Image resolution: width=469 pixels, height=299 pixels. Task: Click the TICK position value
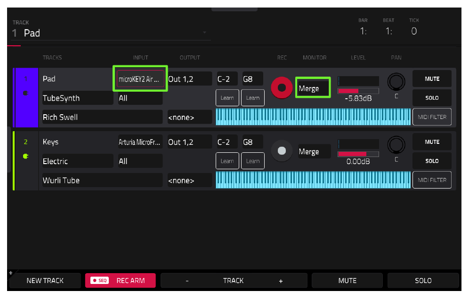point(414,31)
